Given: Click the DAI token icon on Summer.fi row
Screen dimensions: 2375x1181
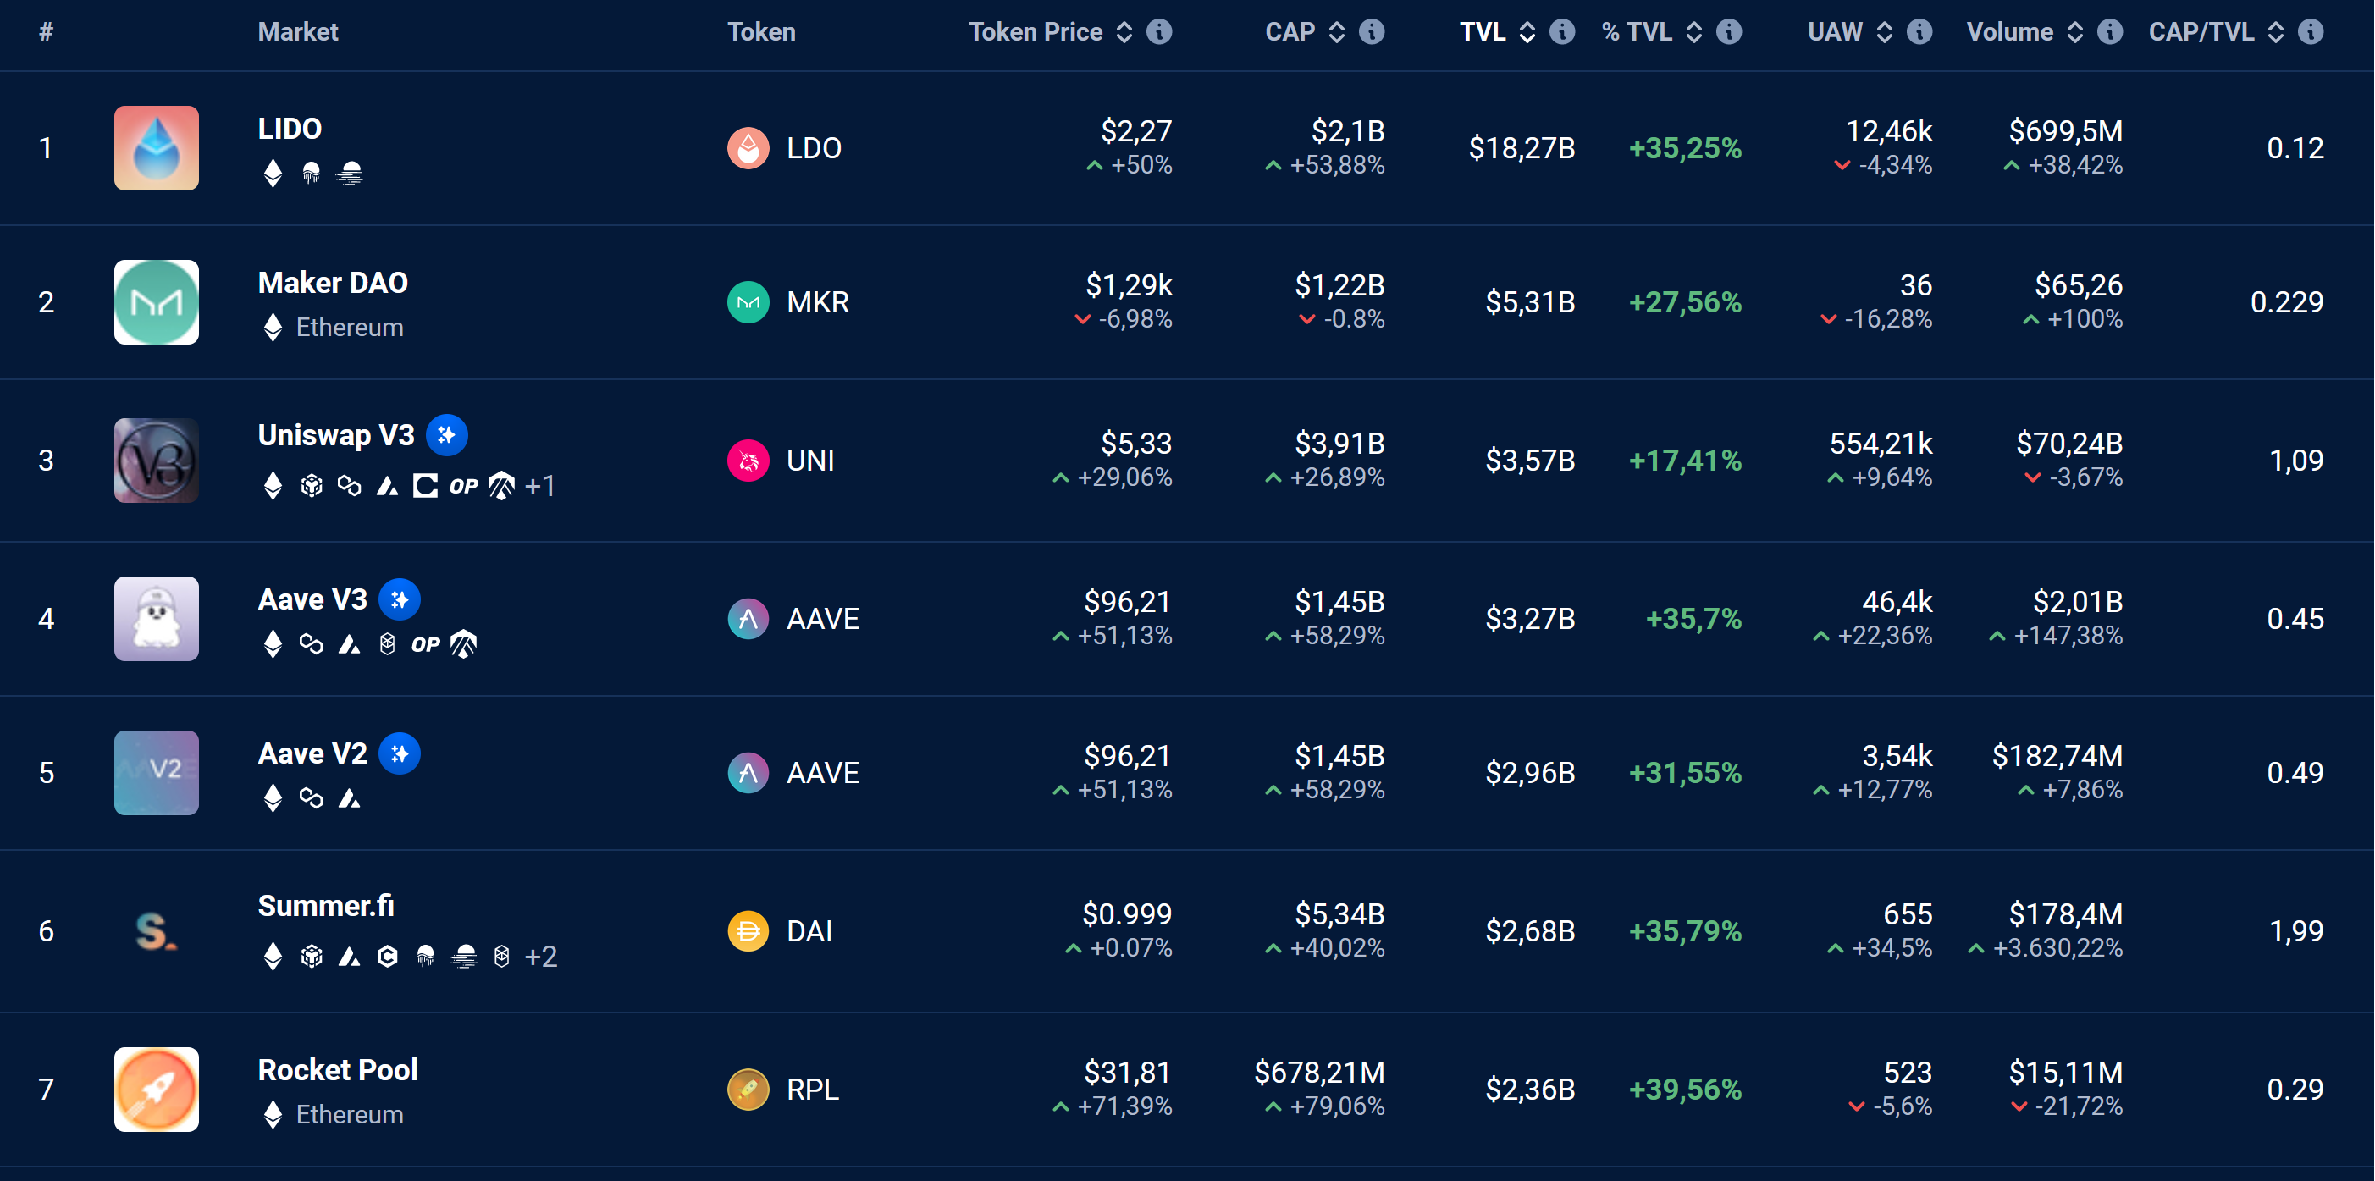Looking at the screenshot, I should click(x=748, y=931).
